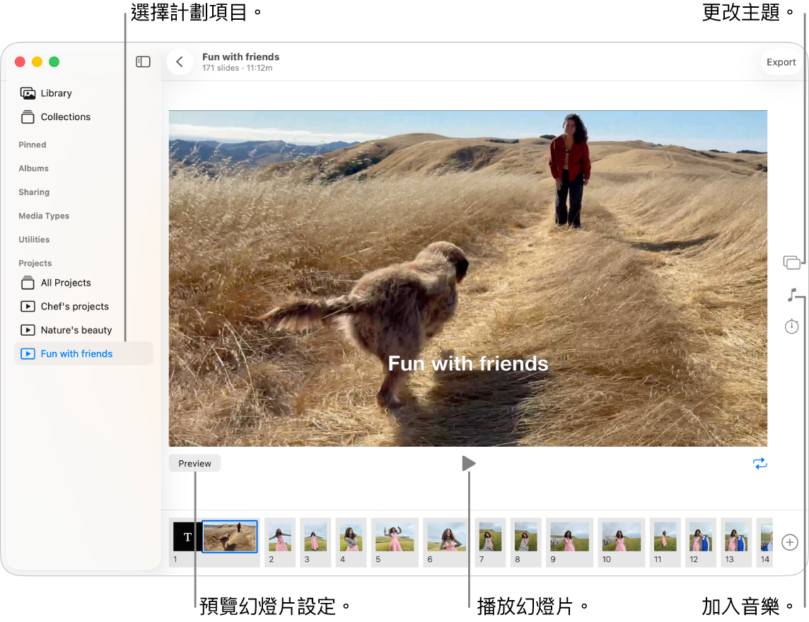The image size is (809, 622).
Task: Open the music note panel
Action: tap(792, 295)
